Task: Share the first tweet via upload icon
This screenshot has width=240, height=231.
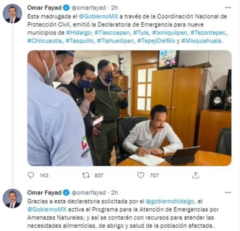Action: click(x=196, y=175)
